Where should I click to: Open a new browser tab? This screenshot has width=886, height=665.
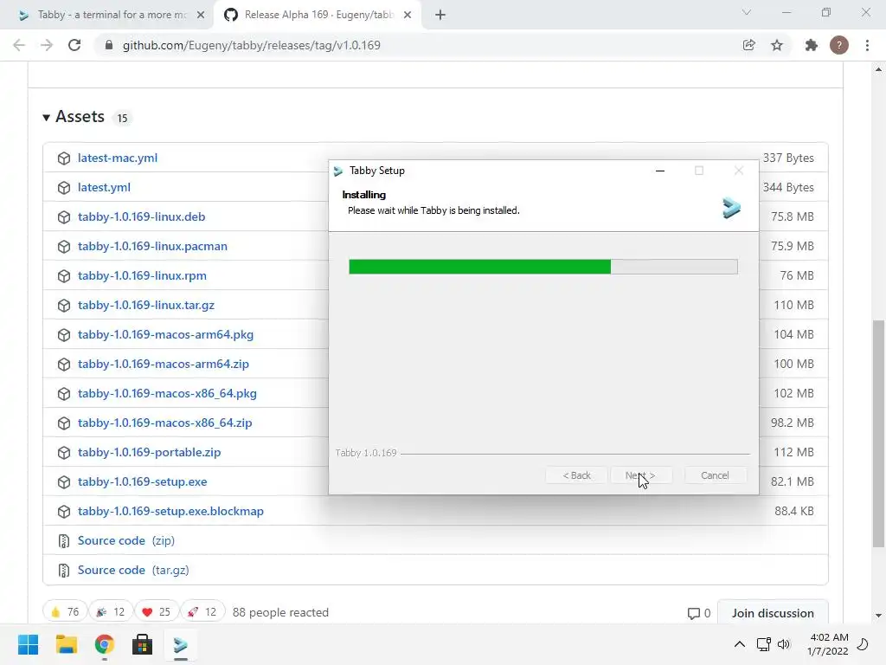click(440, 16)
